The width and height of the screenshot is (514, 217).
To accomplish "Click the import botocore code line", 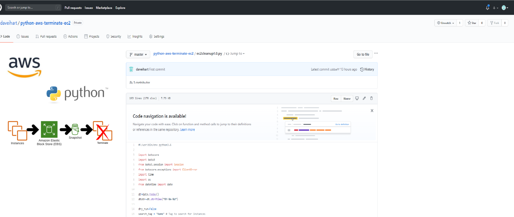I will (149, 155).
